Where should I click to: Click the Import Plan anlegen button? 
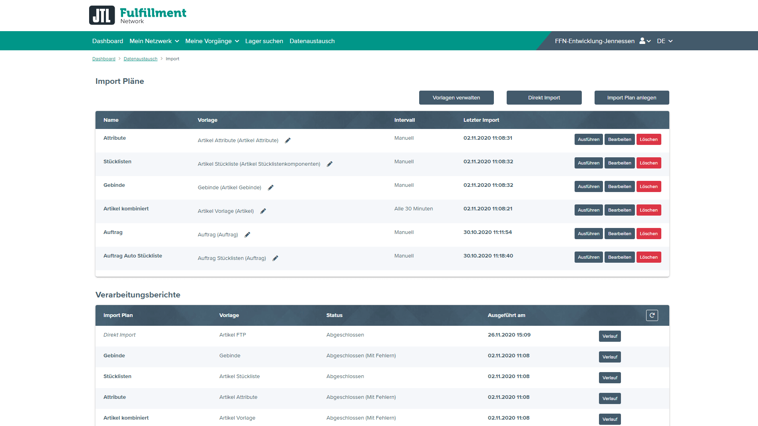[x=631, y=98]
